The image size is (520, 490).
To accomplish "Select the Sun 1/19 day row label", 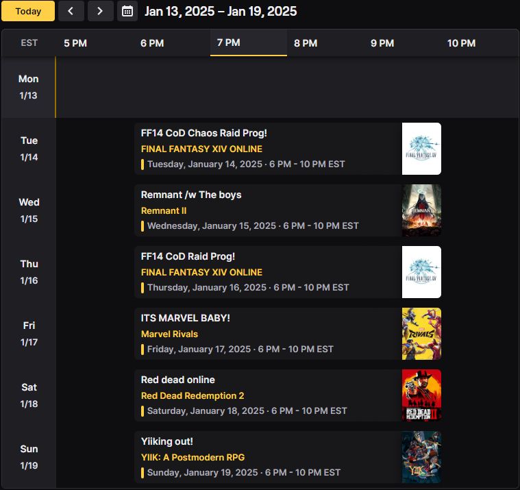I will 29,457.
